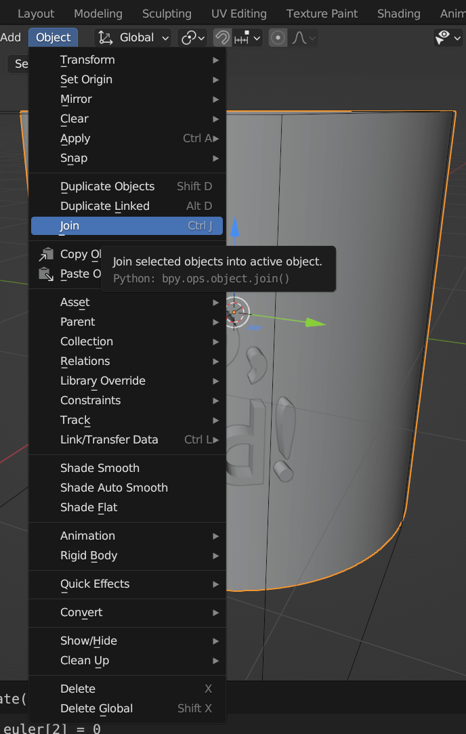Open viewport visibility eye dropdown
Viewport: 466px width, 734px height.
point(448,37)
